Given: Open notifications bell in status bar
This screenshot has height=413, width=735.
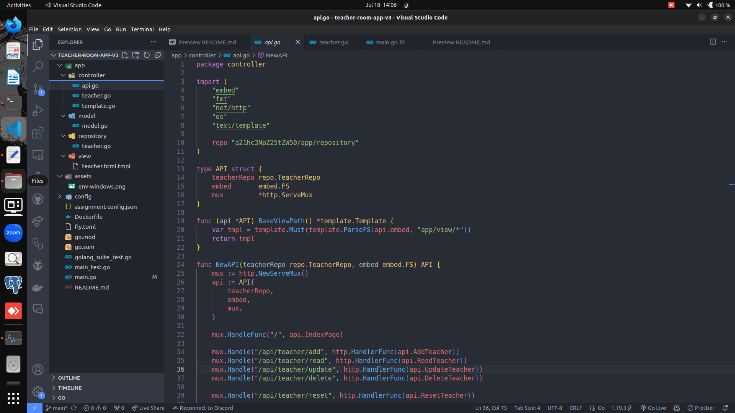Looking at the screenshot, I should coord(725,408).
